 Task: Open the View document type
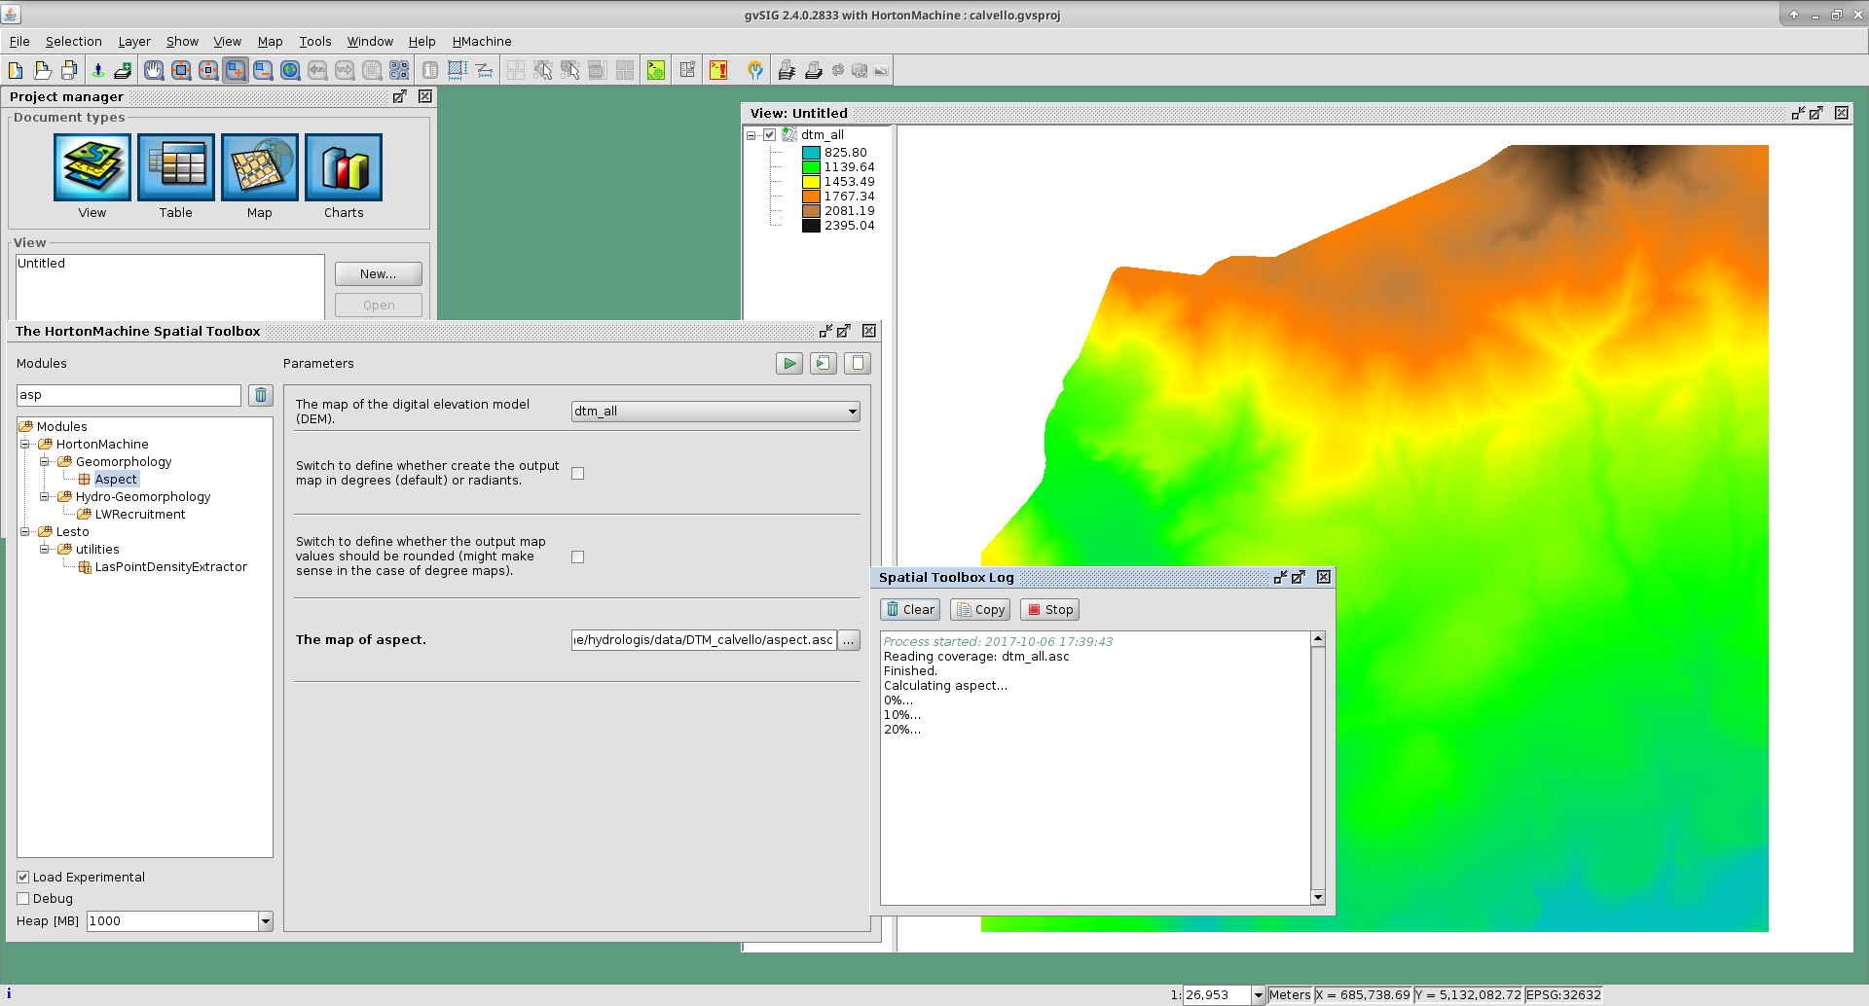92,167
